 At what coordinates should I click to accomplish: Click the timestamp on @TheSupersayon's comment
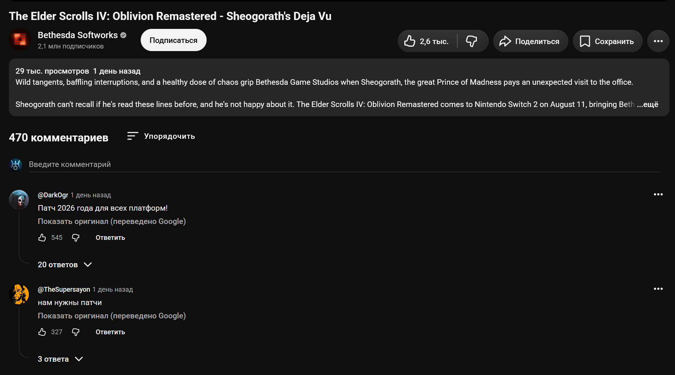click(113, 289)
